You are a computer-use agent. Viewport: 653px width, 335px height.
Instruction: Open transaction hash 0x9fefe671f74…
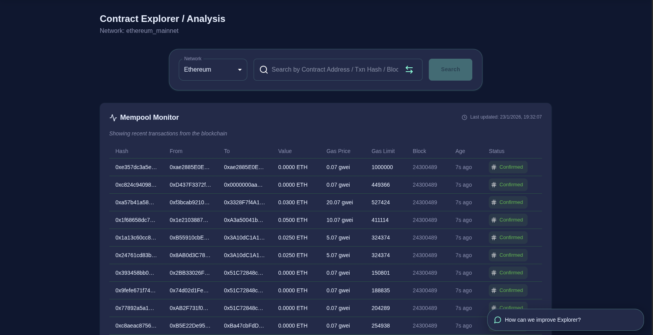pos(136,290)
